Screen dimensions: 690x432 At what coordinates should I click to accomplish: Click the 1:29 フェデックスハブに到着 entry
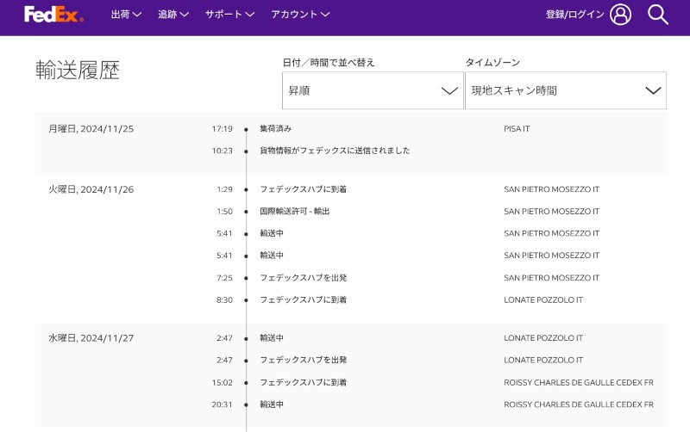pyautogui.click(x=304, y=189)
